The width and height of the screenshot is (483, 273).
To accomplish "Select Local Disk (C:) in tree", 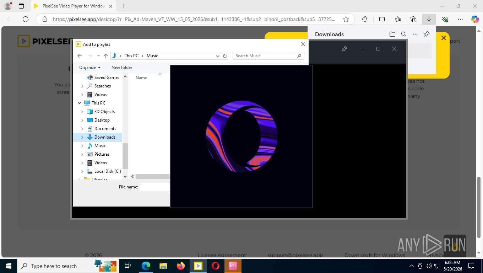I will pyautogui.click(x=104, y=171).
